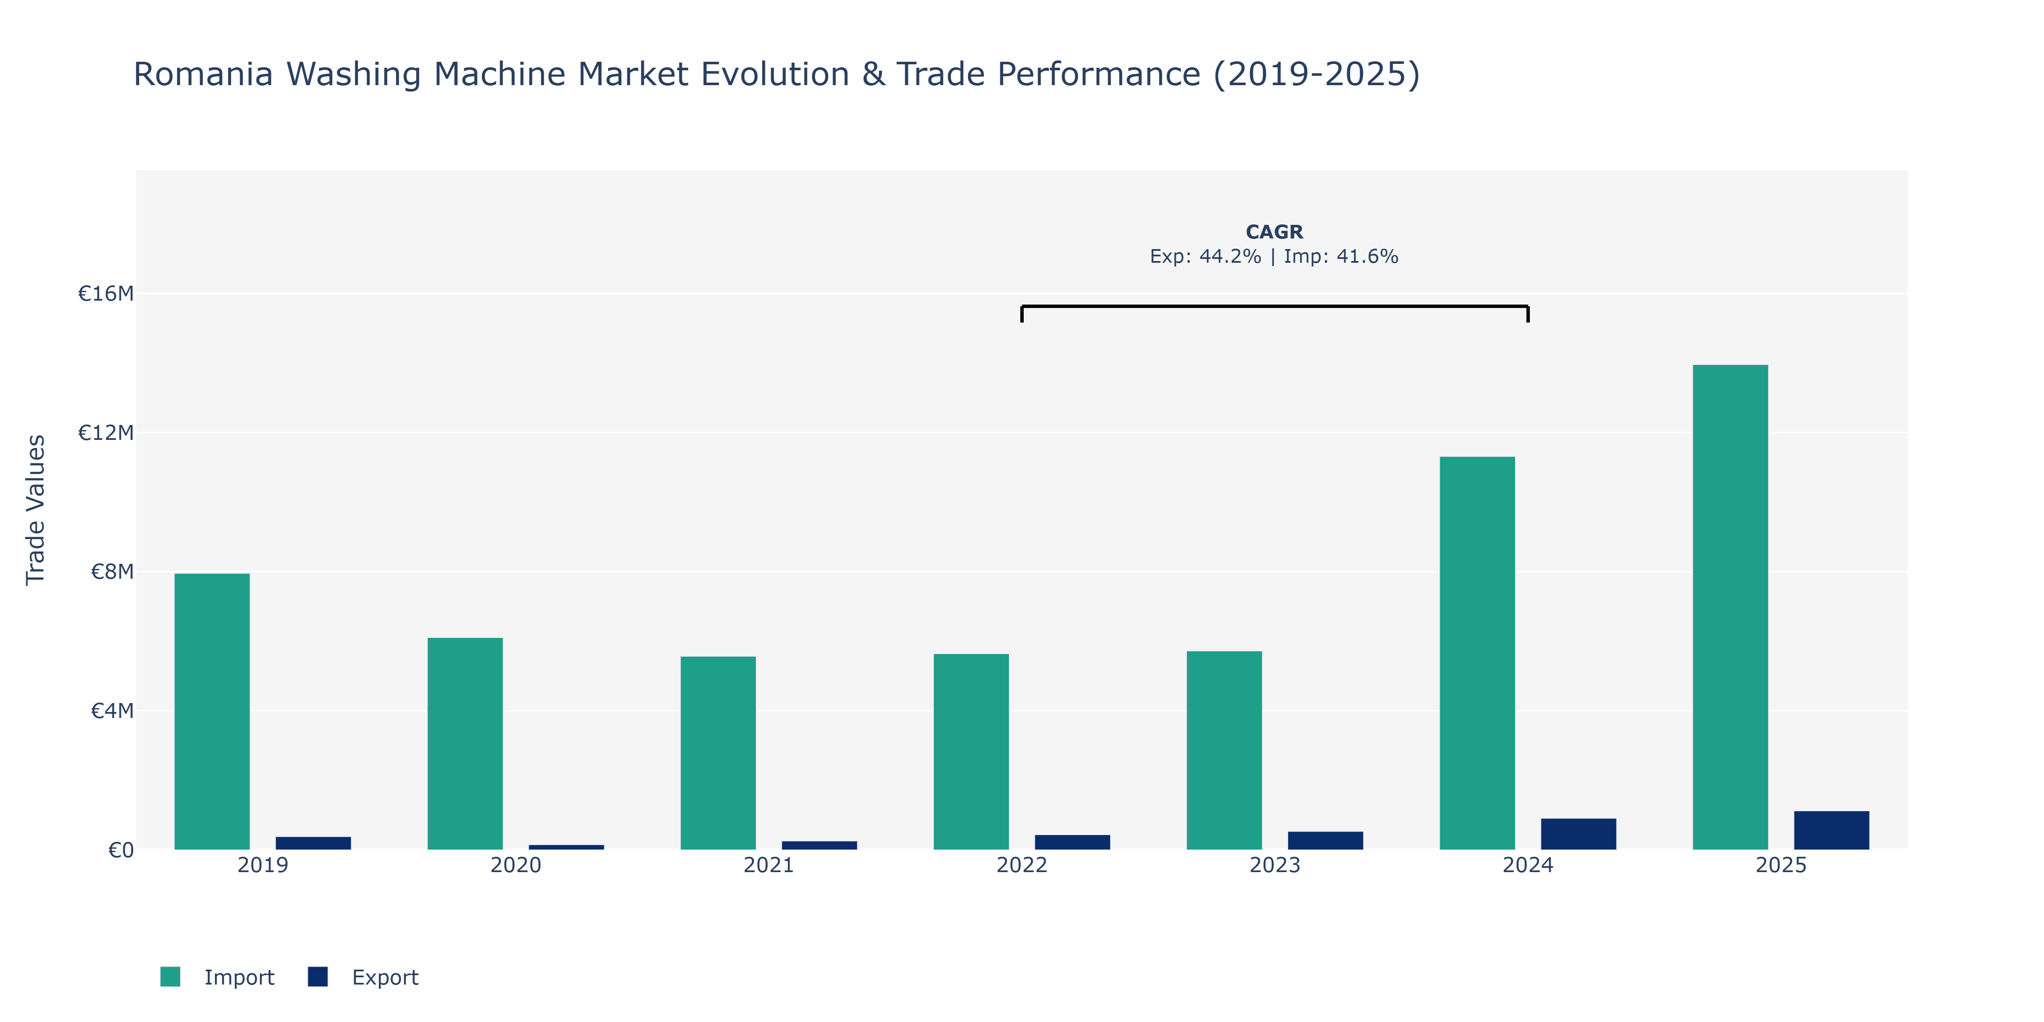Click the €4M axis tick label
Screen dimensions: 2044x1022
(112, 710)
